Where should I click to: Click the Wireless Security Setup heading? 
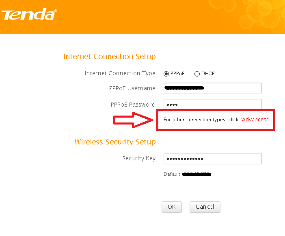click(x=115, y=142)
